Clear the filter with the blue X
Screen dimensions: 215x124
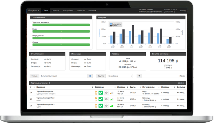[x=90, y=76]
